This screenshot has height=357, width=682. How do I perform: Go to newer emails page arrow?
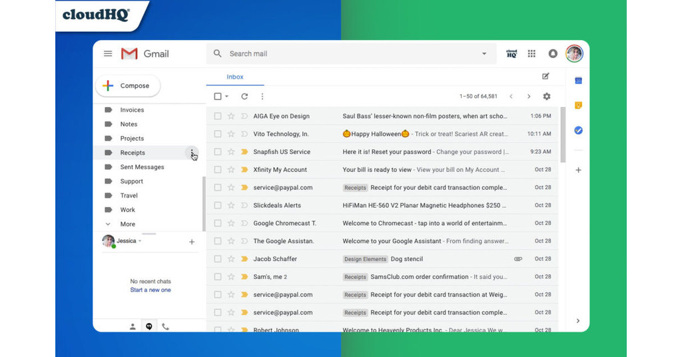(x=511, y=96)
